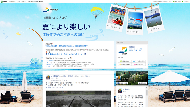Click the ピグともになる button
This screenshot has height=107, width=190.
coord(139,65)
